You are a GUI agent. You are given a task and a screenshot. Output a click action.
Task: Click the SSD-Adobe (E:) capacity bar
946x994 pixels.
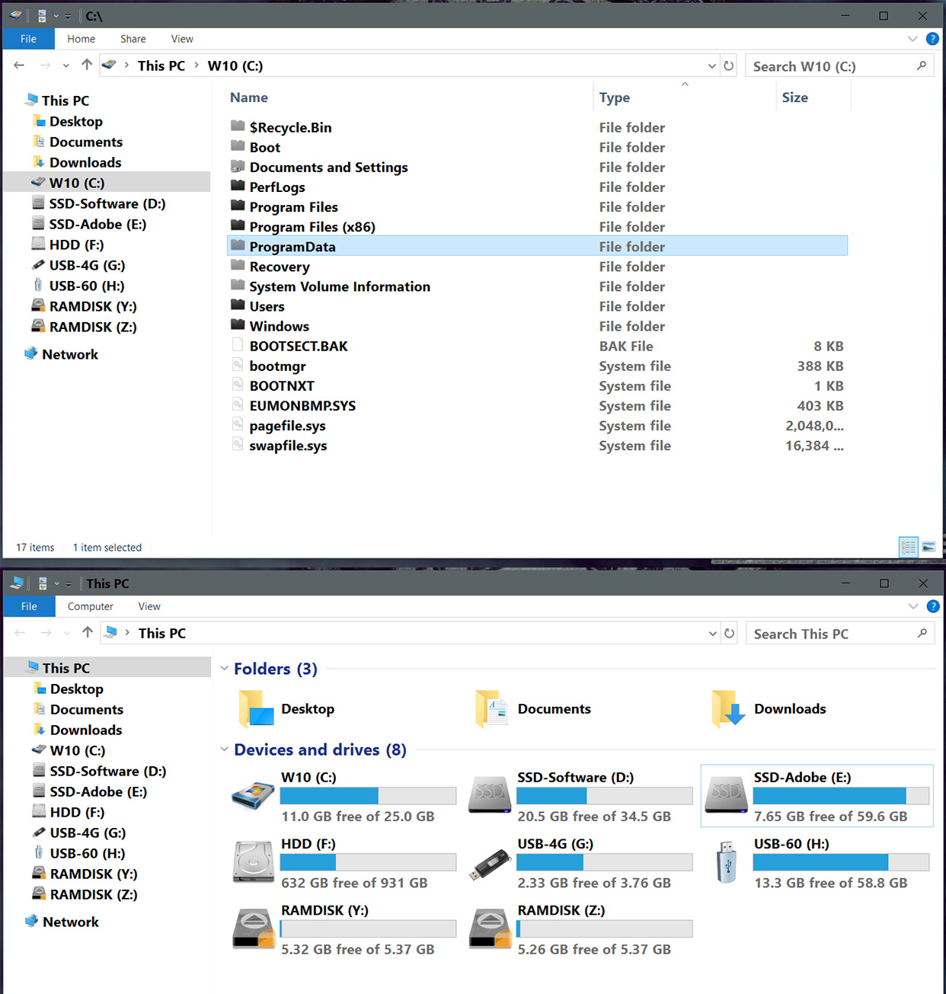(841, 796)
